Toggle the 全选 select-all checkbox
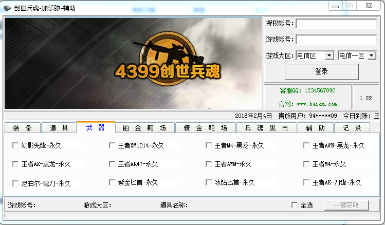This screenshot has height=225, width=385. point(295,205)
